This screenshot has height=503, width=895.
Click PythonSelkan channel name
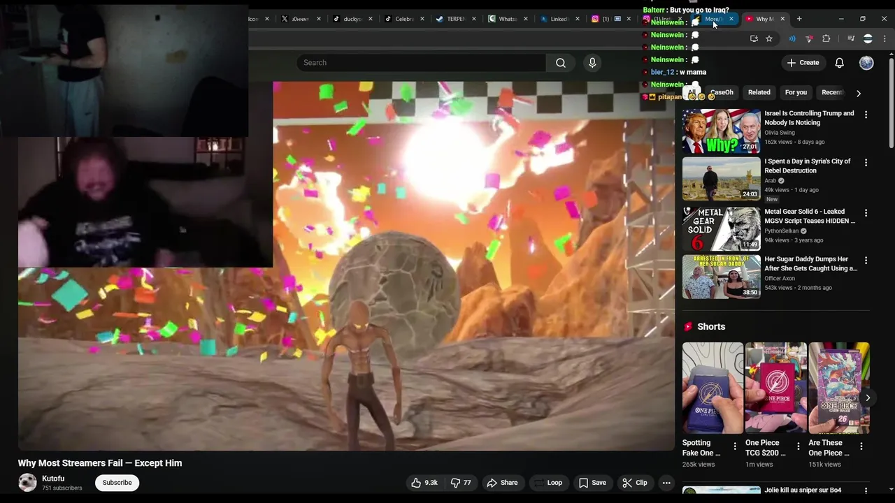tap(782, 231)
